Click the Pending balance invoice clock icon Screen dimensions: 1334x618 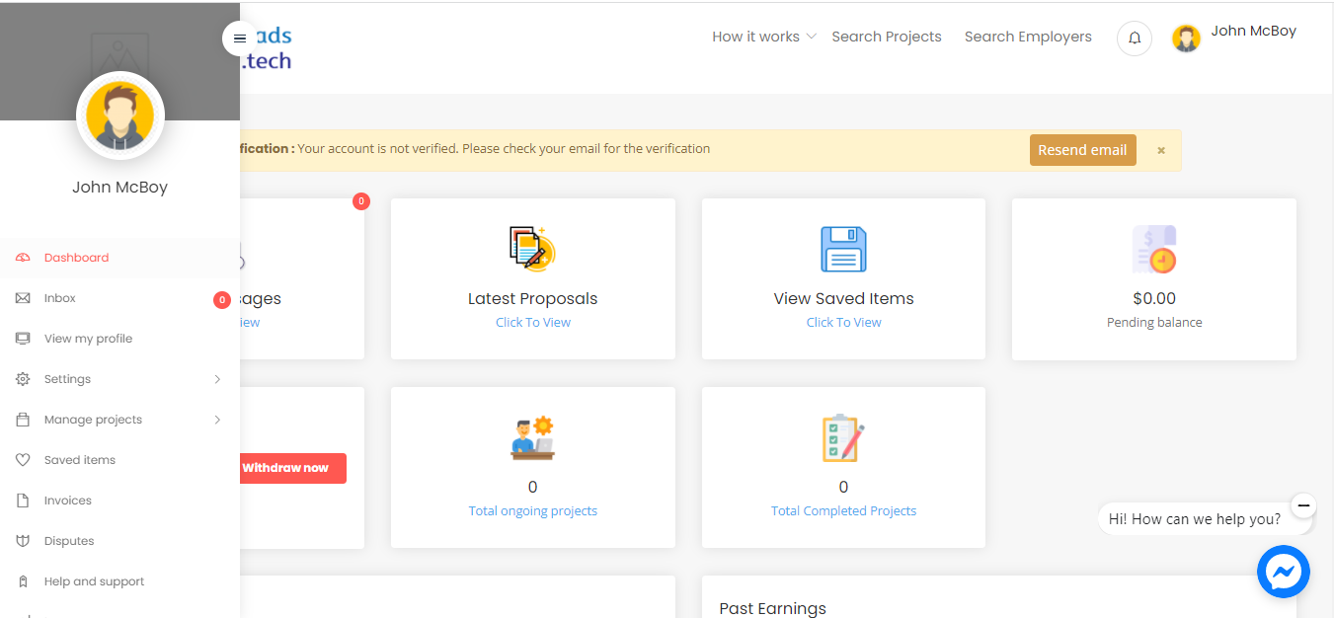pos(1154,249)
